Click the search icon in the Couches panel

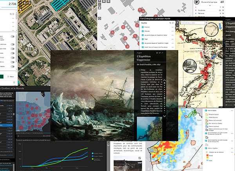coord(170,23)
